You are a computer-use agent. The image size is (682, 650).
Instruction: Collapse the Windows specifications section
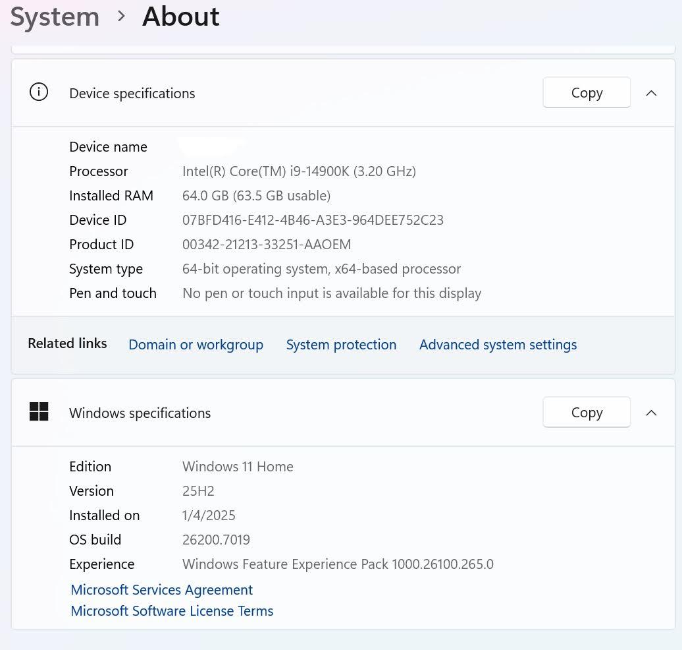[x=651, y=413]
